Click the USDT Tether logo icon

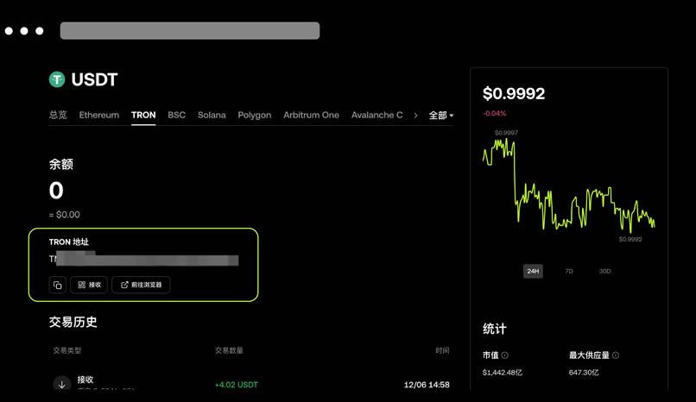click(57, 80)
